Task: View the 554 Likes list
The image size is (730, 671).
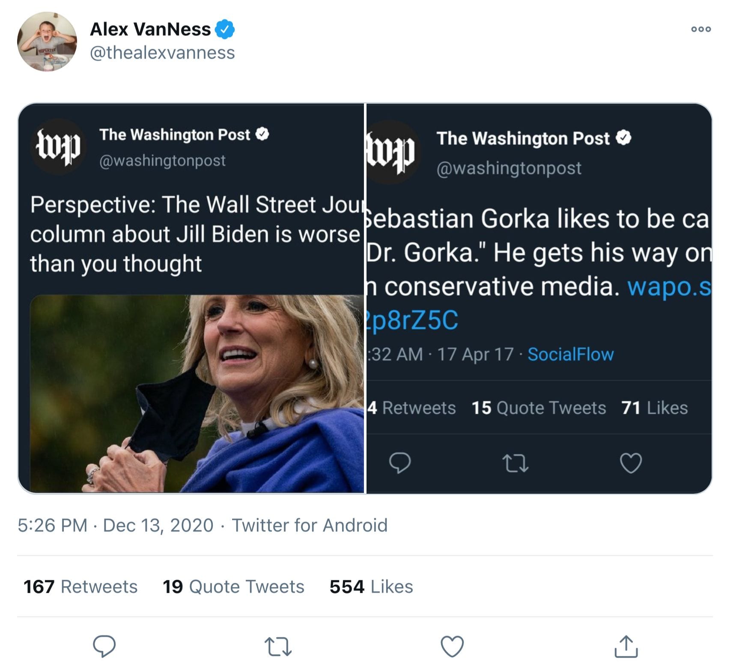Action: point(371,587)
